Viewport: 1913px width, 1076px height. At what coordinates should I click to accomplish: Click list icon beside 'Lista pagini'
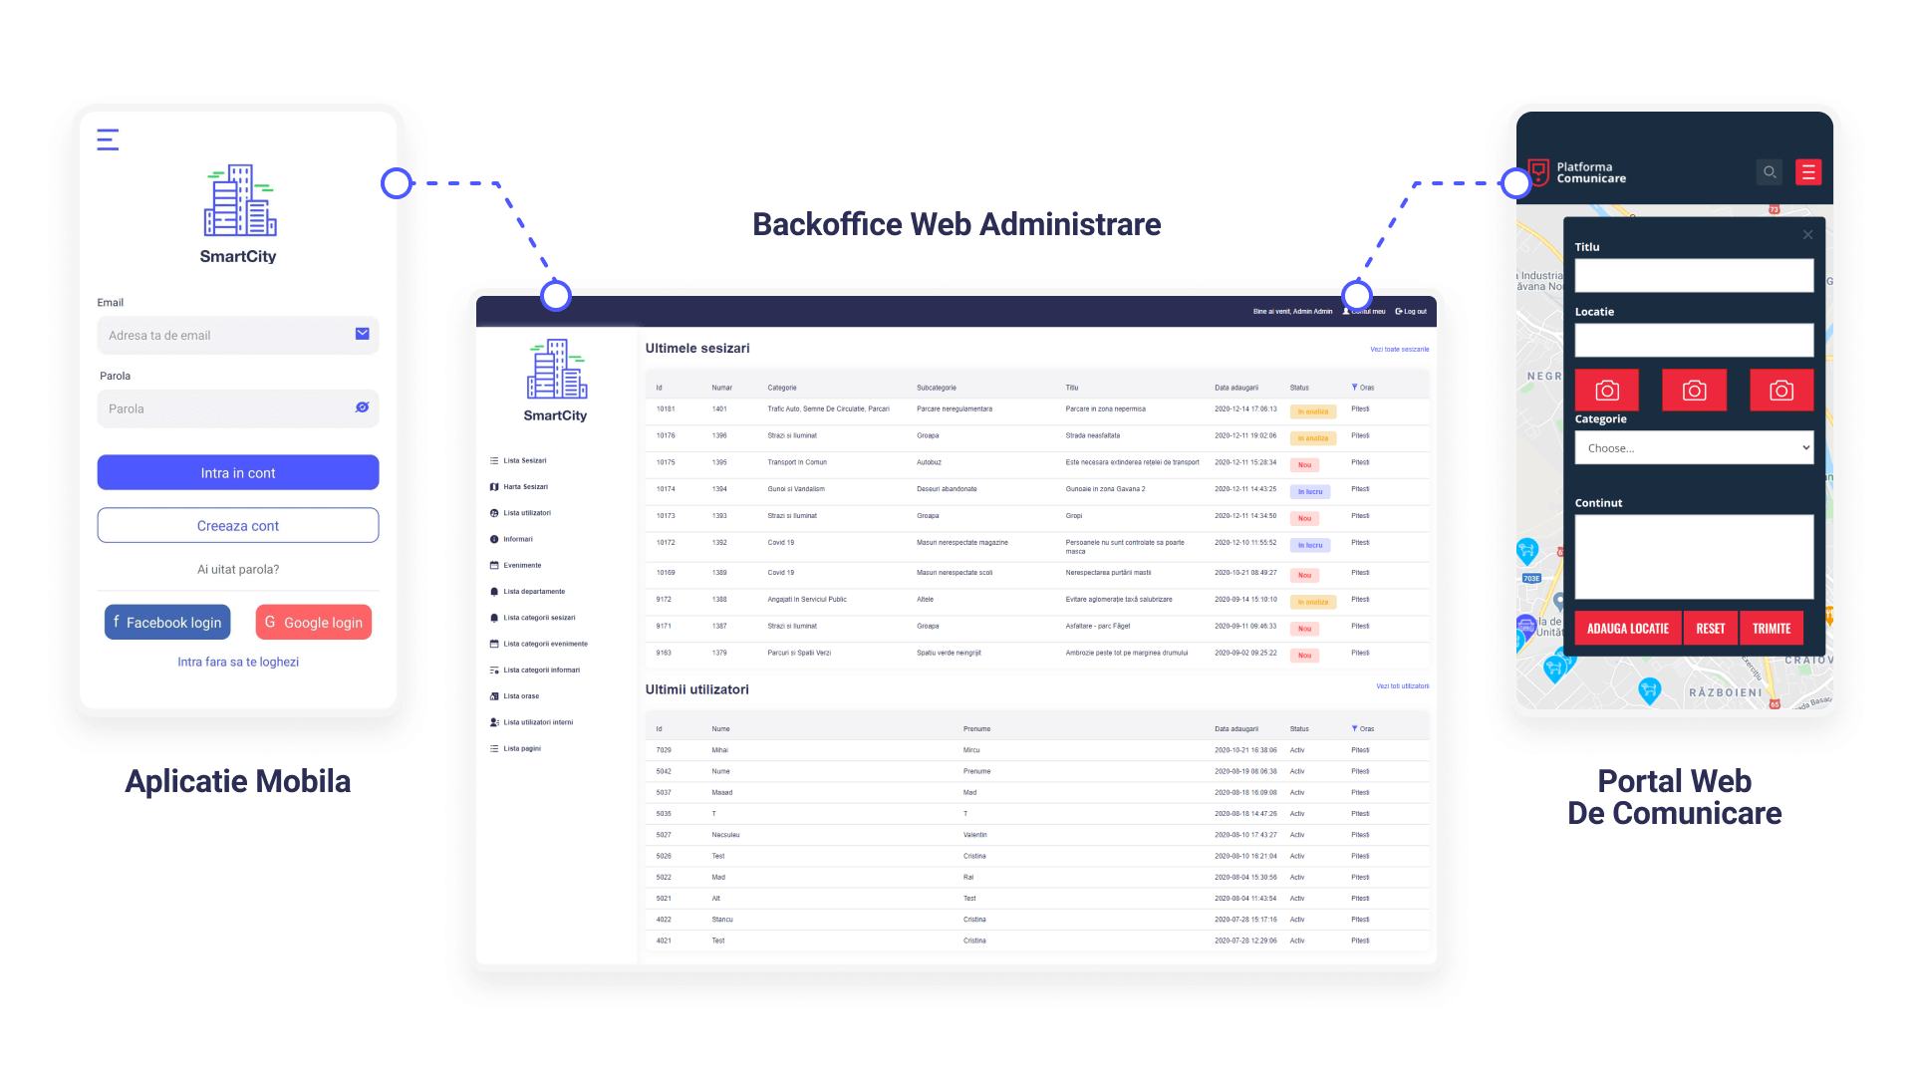click(494, 748)
